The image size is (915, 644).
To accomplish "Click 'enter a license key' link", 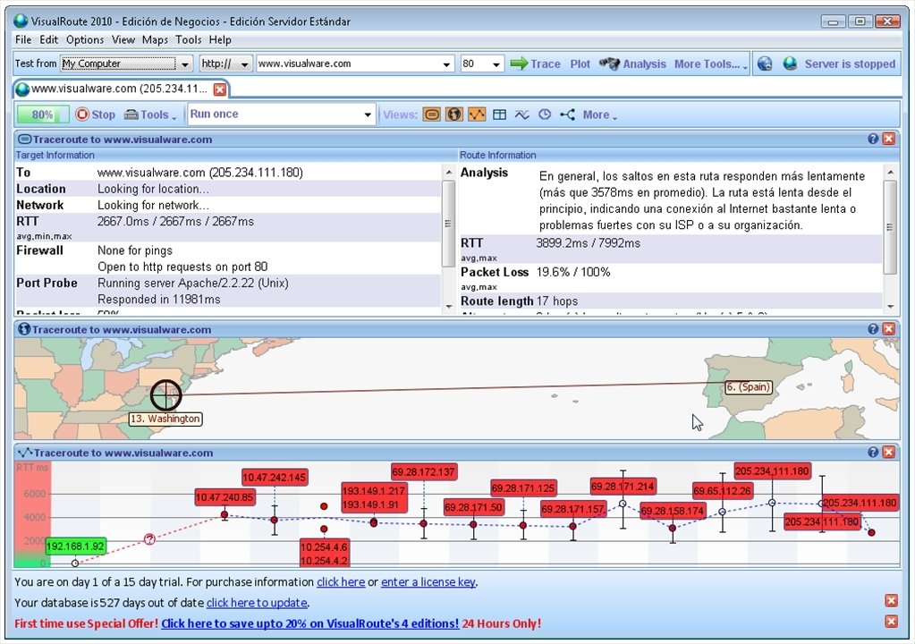I will pos(428,582).
